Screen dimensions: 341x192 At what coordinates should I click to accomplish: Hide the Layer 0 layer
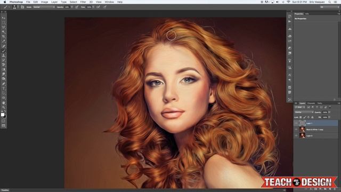click(296, 135)
